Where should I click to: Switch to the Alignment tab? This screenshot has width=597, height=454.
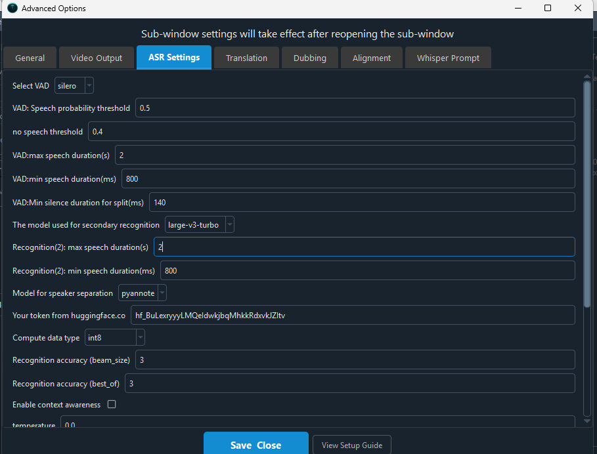pos(372,58)
